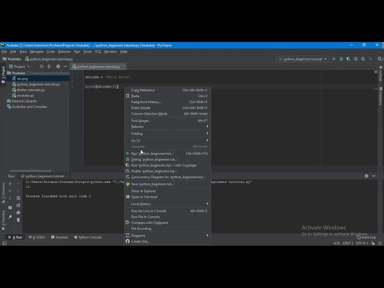Expand the Folding submenu
384x288 pixels.
[x=168, y=133]
